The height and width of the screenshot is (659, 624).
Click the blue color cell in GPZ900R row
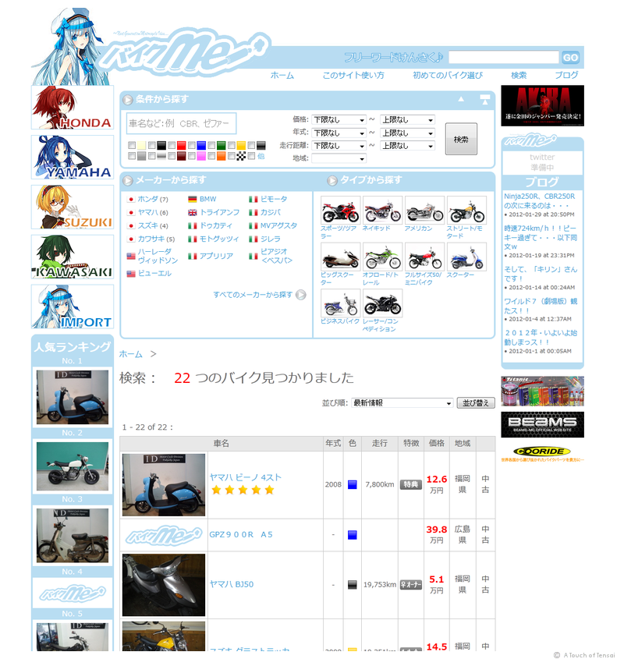click(x=353, y=535)
